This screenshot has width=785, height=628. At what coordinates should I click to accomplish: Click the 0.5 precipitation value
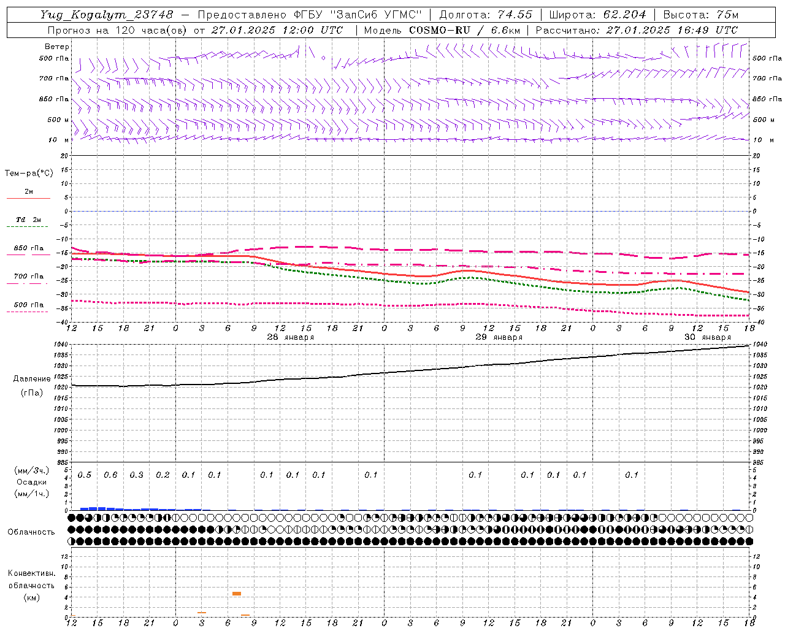(85, 475)
